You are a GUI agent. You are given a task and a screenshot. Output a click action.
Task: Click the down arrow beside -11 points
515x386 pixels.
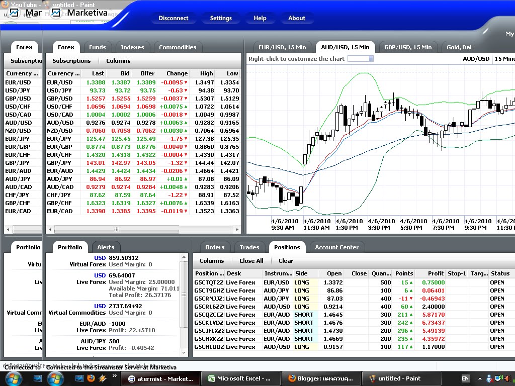click(411, 299)
